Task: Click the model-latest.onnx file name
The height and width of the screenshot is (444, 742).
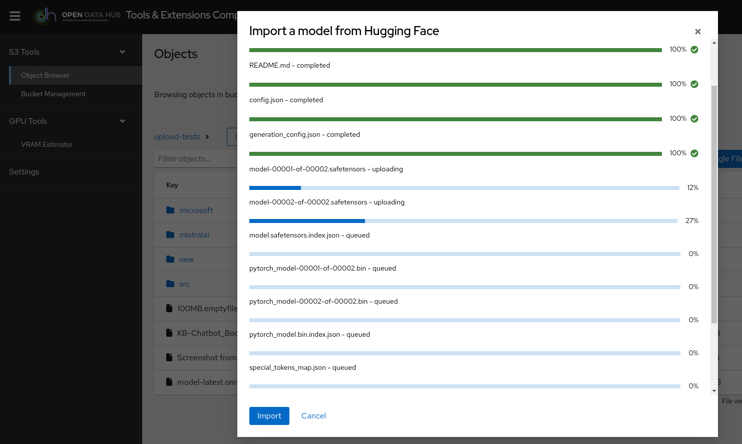Action: (x=207, y=382)
